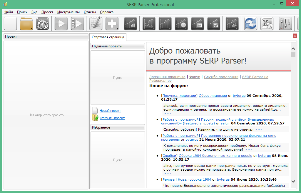Open byterus profile link dated 09 Сентябрь
This screenshot has width=301, height=193.
[x=239, y=96]
